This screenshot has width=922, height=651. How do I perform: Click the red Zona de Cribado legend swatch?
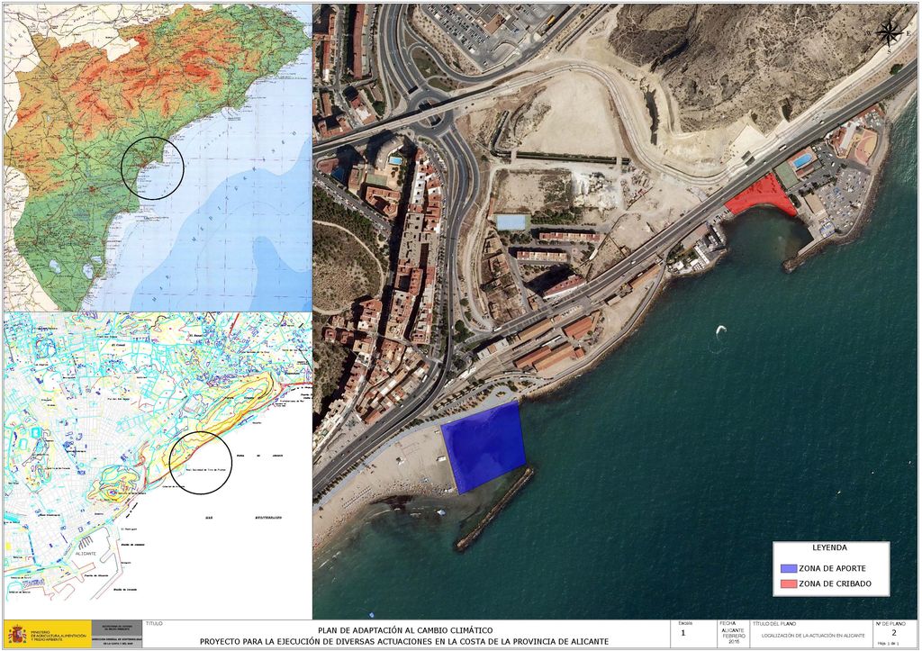(x=789, y=583)
